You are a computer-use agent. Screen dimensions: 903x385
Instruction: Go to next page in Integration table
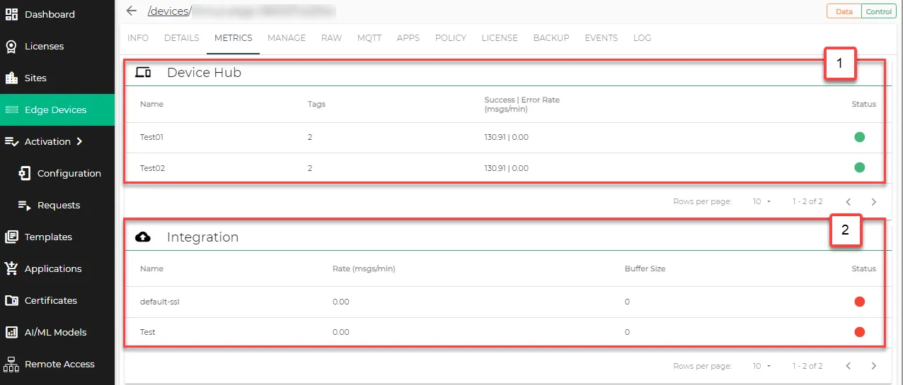874,366
